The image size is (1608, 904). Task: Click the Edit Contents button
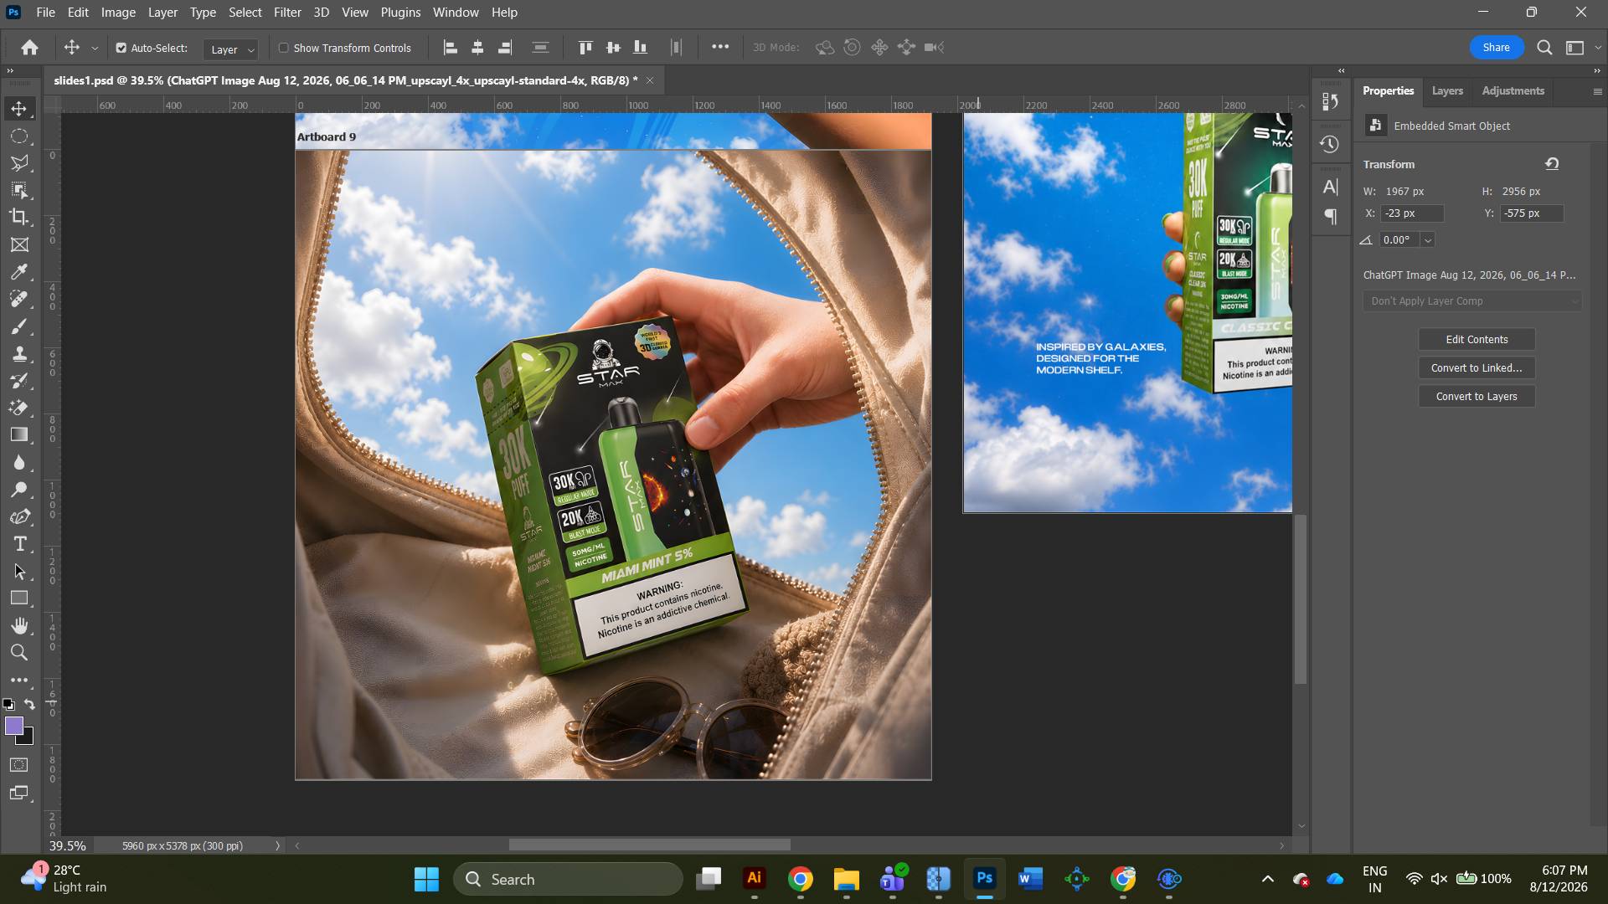tap(1477, 339)
